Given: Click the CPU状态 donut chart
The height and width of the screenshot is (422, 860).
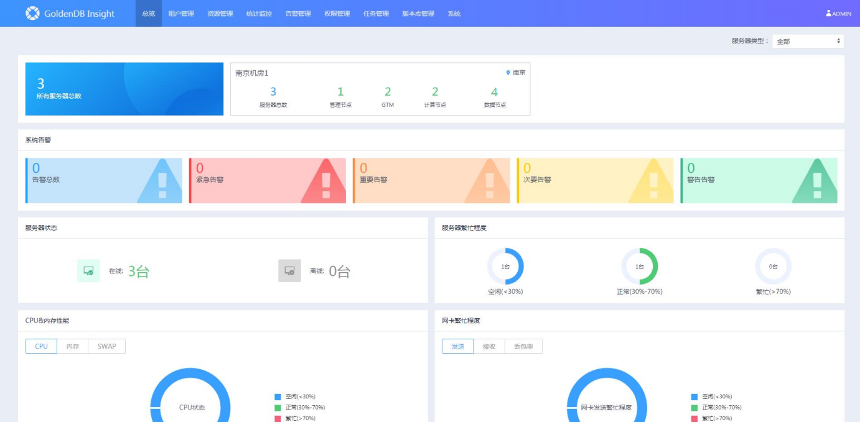Looking at the screenshot, I should click(x=190, y=395).
